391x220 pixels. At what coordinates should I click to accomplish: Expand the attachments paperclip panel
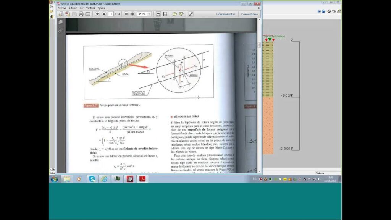tap(60, 31)
